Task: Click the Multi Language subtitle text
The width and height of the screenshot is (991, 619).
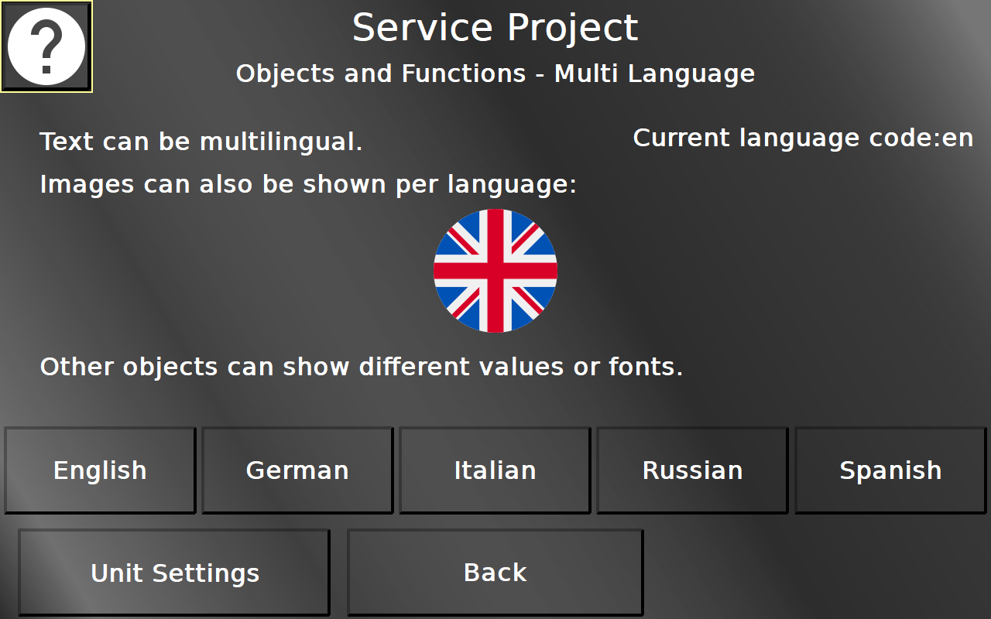Action: [x=495, y=74]
